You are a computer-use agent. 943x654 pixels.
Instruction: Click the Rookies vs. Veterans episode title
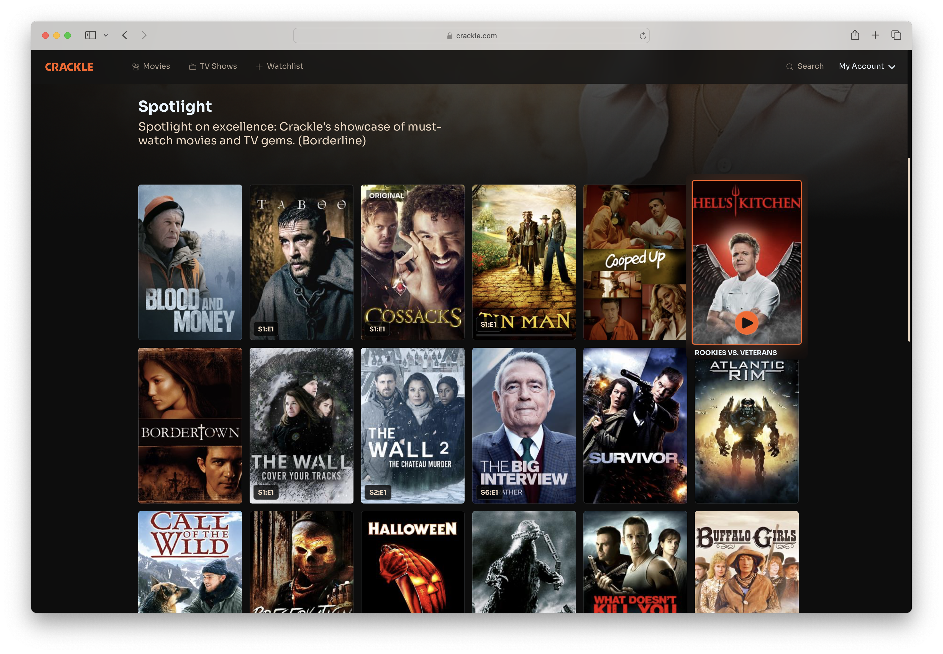(x=735, y=353)
